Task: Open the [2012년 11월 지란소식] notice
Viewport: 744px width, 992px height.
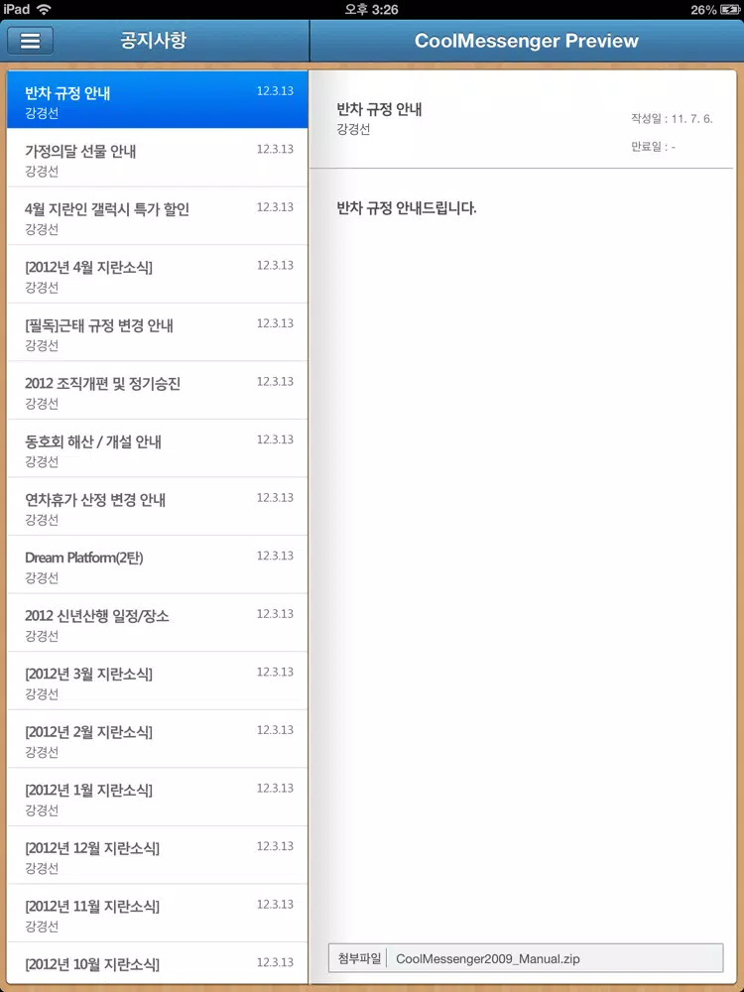Action: point(158,915)
